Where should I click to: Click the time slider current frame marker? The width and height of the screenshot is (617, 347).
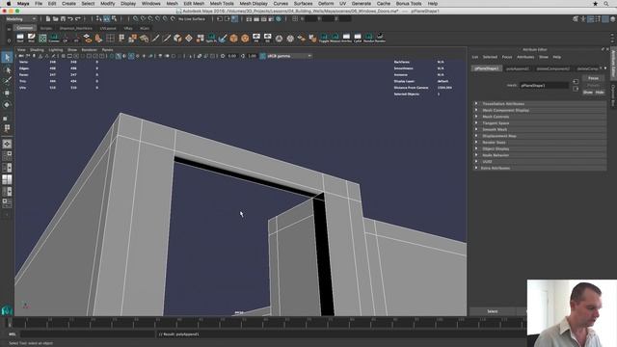click(10, 323)
